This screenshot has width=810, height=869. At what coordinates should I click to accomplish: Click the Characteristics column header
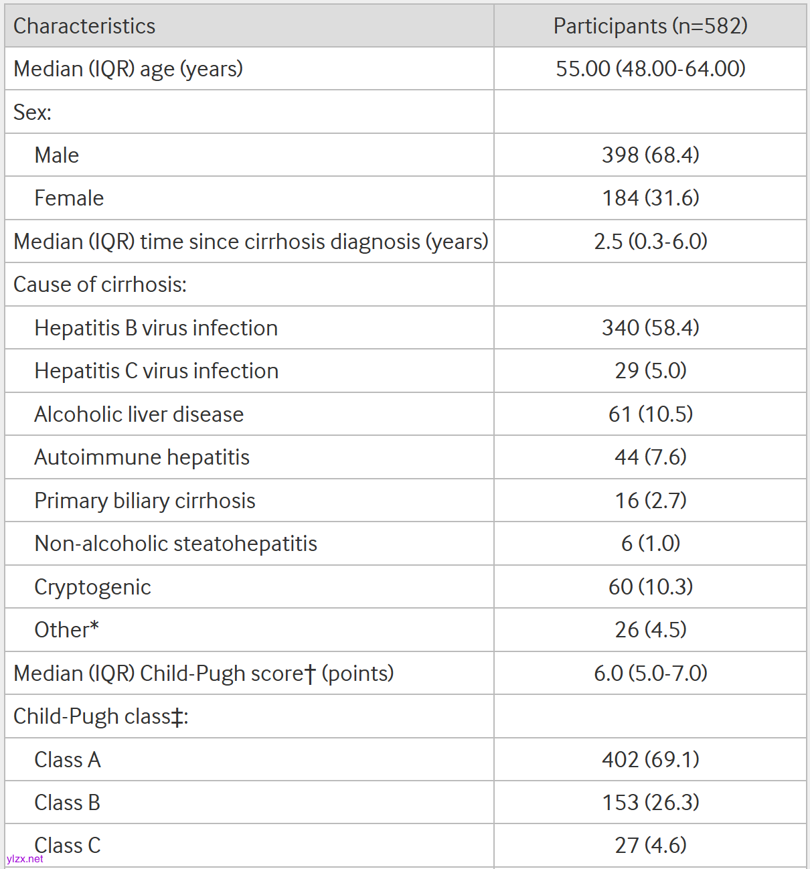click(84, 26)
